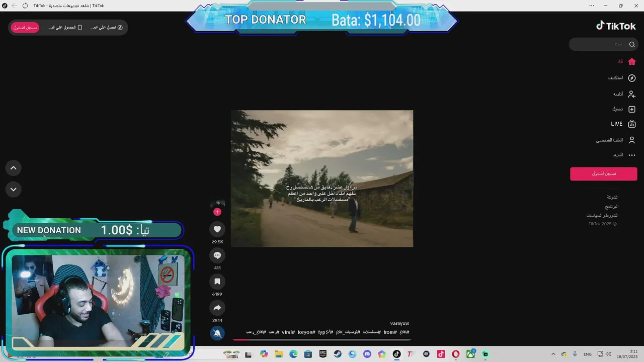The image size is (644, 362).
Task: Open File Explorer from the taskbar
Action: (279, 354)
